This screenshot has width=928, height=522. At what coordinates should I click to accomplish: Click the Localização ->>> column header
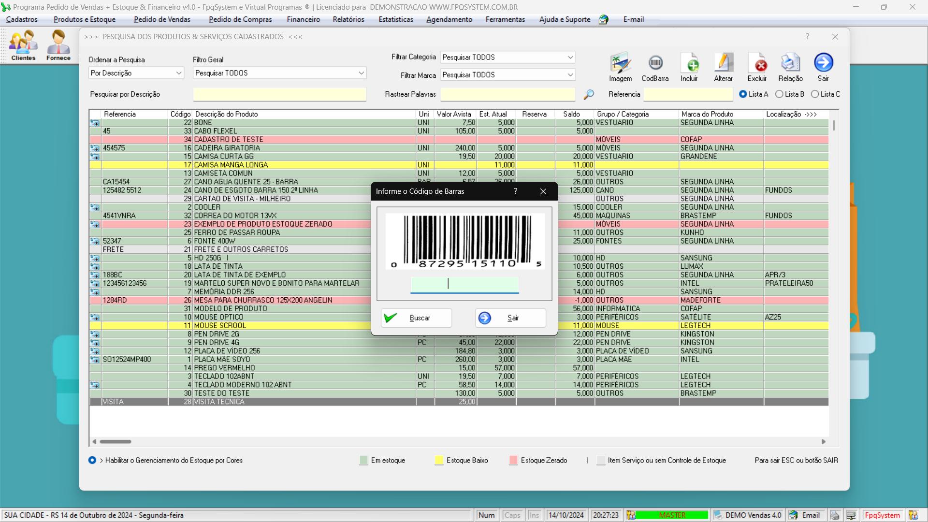click(796, 114)
